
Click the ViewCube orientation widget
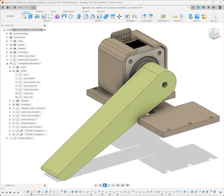tap(213, 34)
